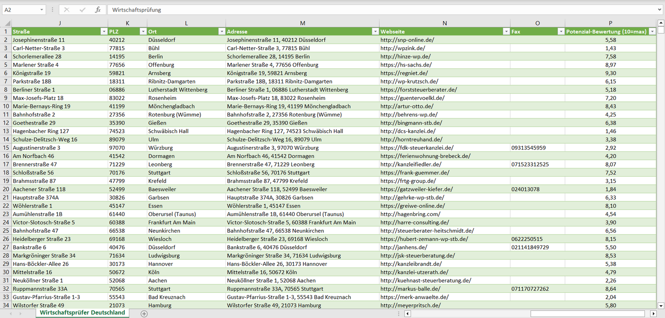Viewport: 665px width, 318px height.
Task: Expand the formula bar with right chevron
Action: 660,10
